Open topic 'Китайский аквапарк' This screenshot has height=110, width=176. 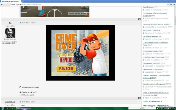click(x=150, y=36)
